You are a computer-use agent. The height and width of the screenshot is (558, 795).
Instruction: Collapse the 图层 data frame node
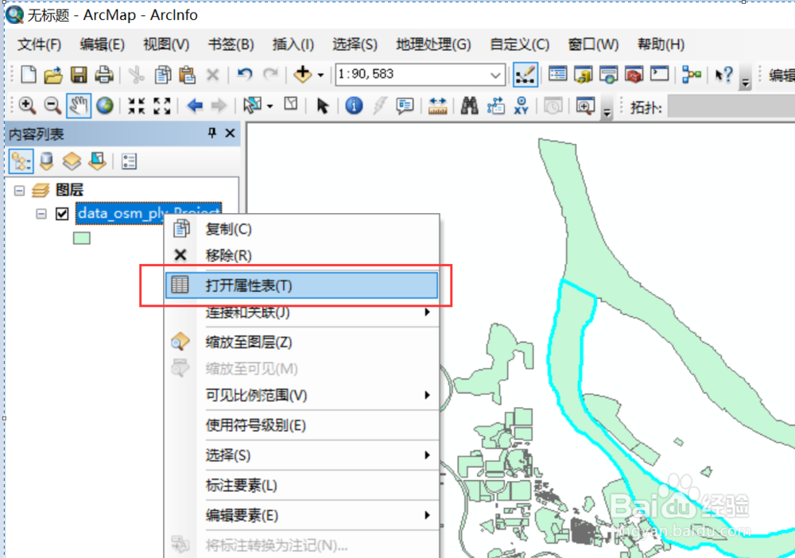pos(19,191)
